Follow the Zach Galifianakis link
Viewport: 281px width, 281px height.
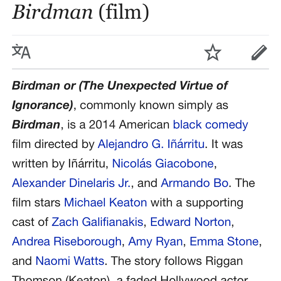click(x=97, y=222)
